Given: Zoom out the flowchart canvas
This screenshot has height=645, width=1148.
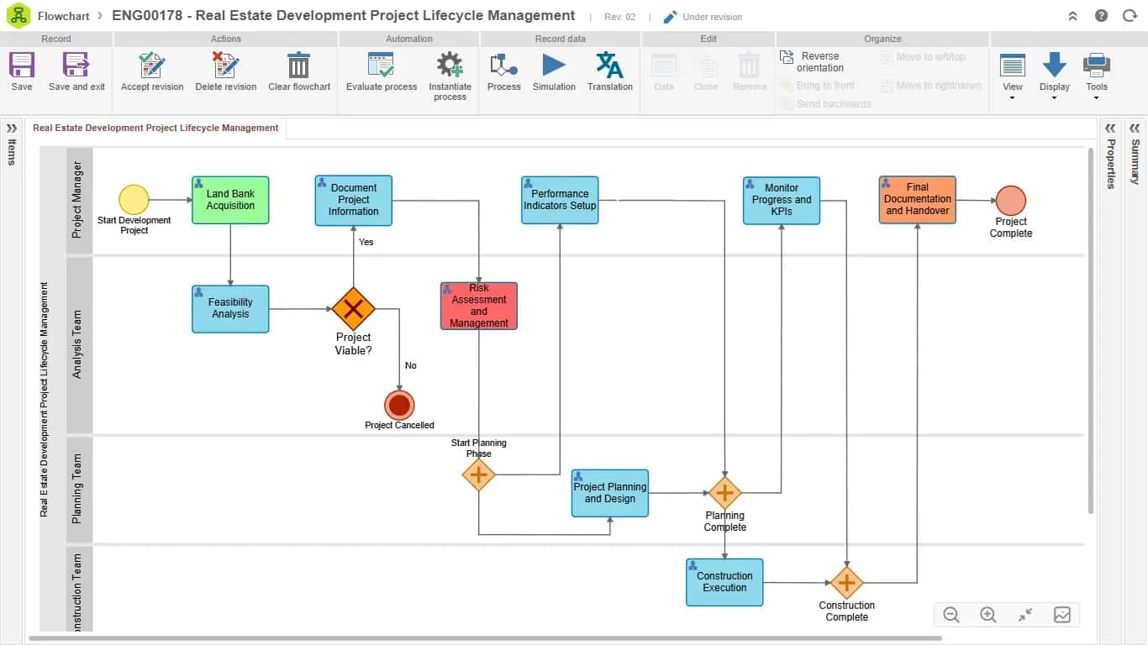Looking at the screenshot, I should [x=951, y=615].
